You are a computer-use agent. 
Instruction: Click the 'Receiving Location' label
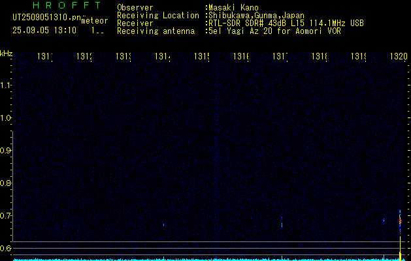tap(158, 16)
